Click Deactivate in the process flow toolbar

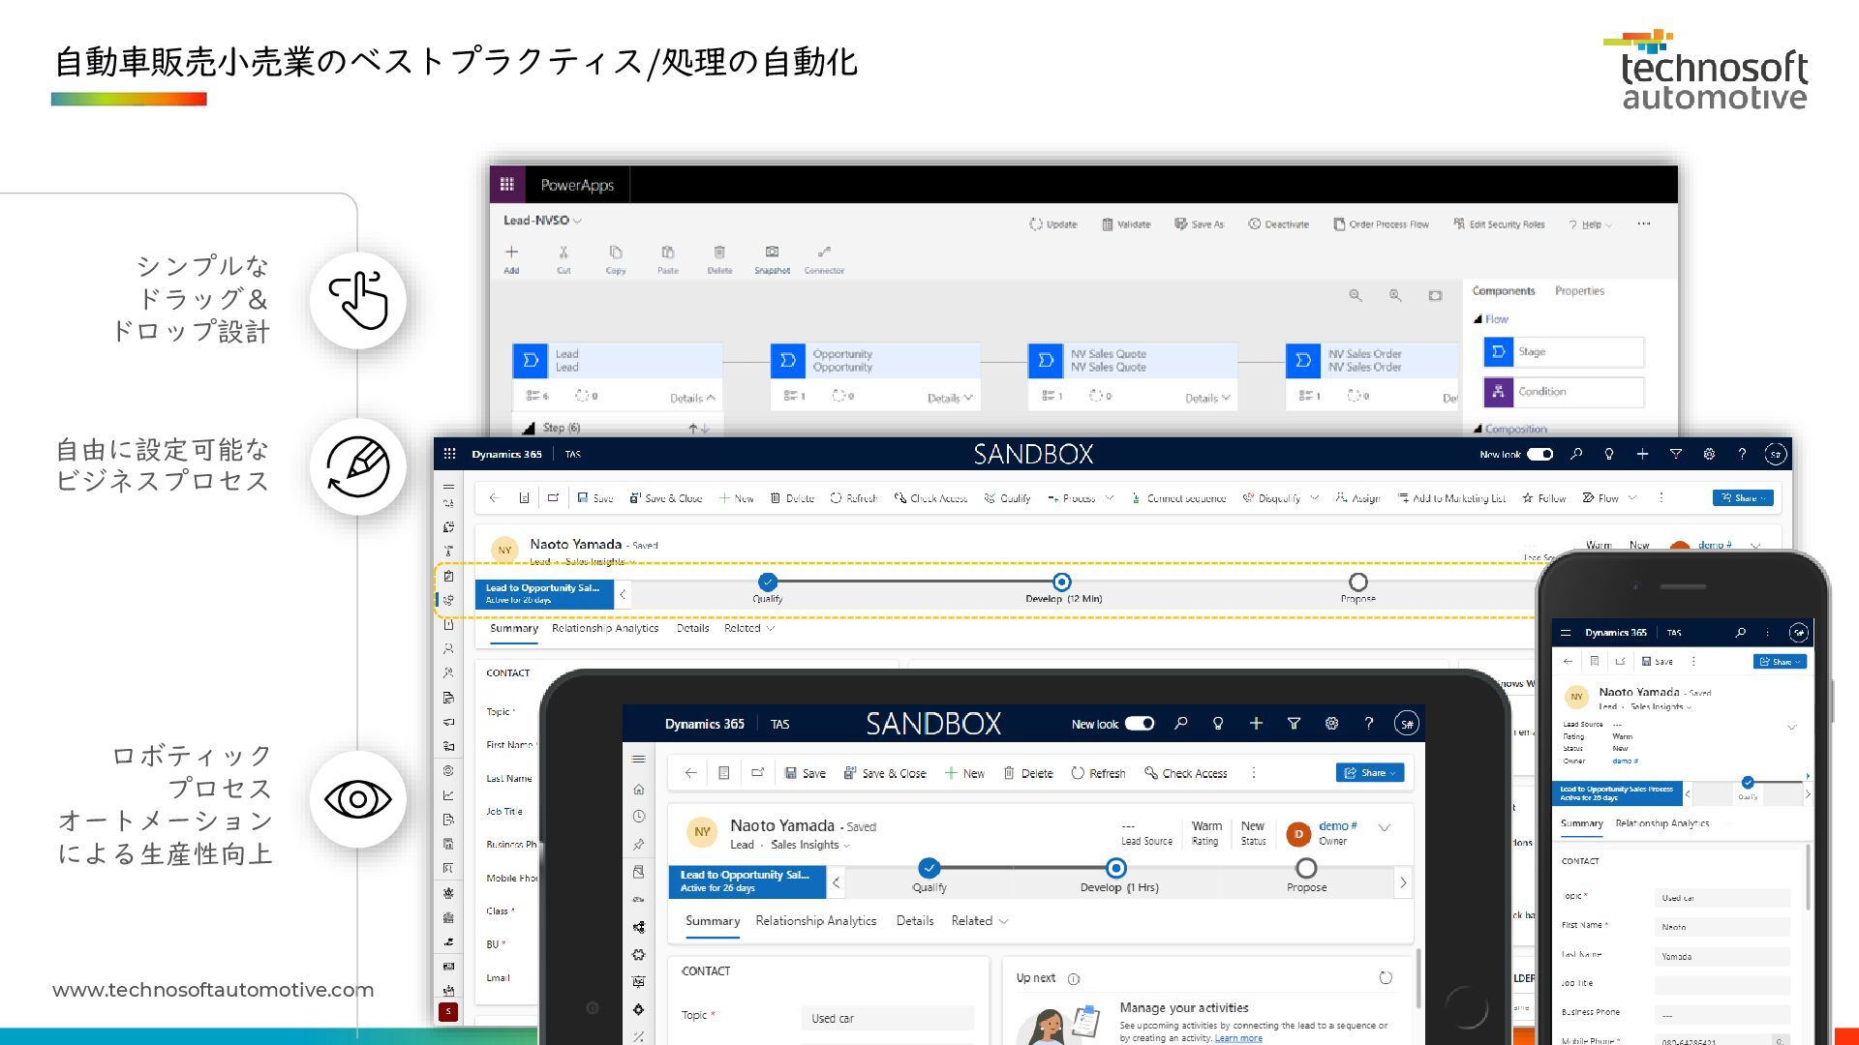point(1279,224)
